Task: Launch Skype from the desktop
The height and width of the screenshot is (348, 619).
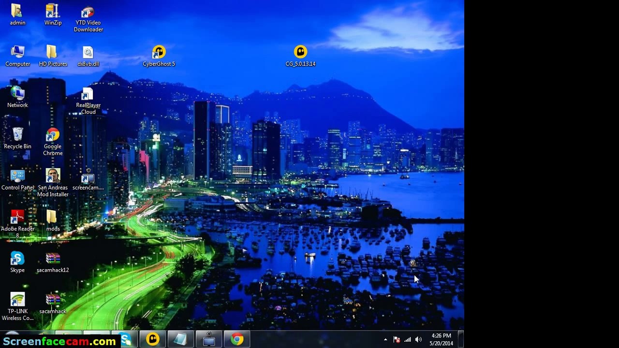Action: 17,262
